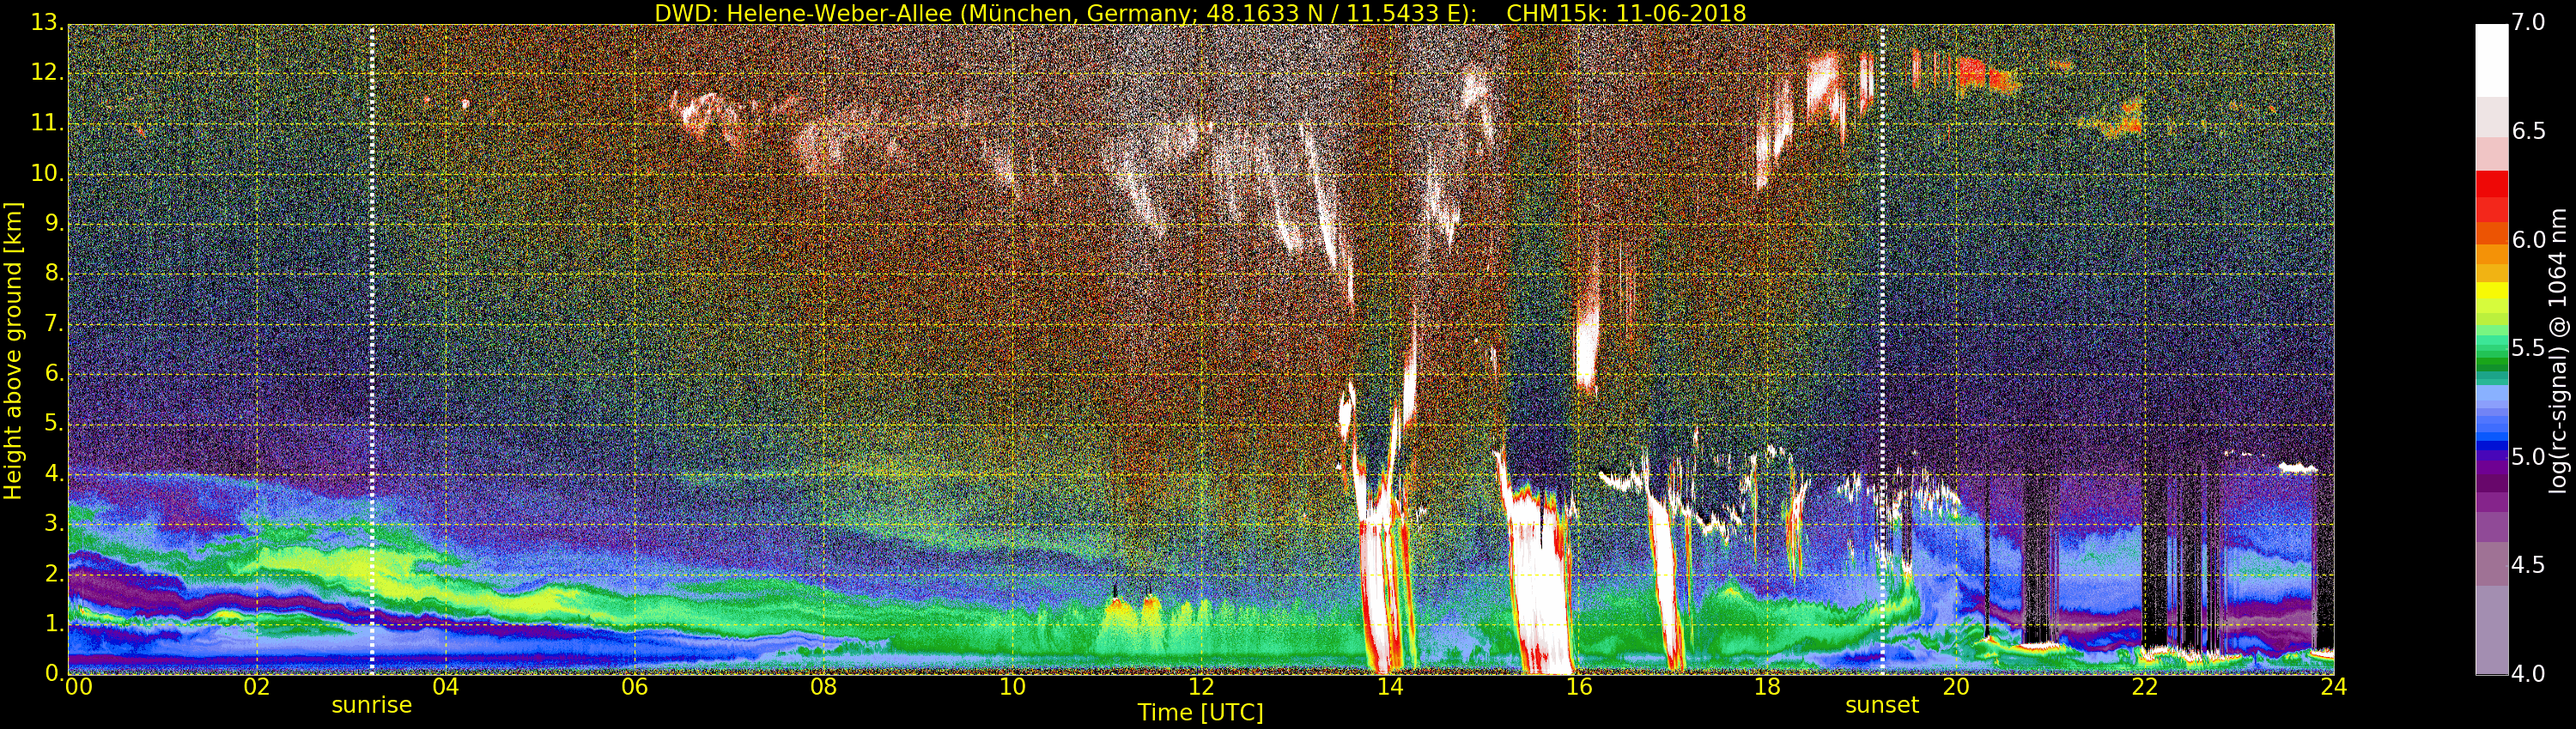This screenshot has height=729, width=2576.
Task: Click the y-axis tick label '3.'
Action: coord(54,524)
